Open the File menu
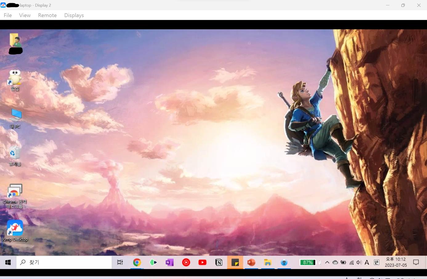Viewport: 427px width, 279px height. pyautogui.click(x=8, y=15)
